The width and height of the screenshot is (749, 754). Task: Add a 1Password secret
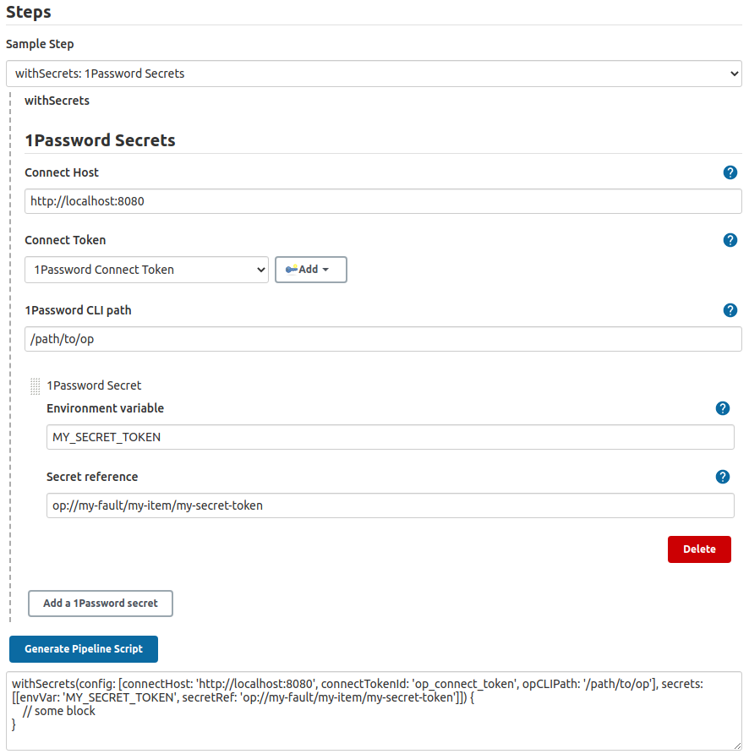[x=101, y=604]
